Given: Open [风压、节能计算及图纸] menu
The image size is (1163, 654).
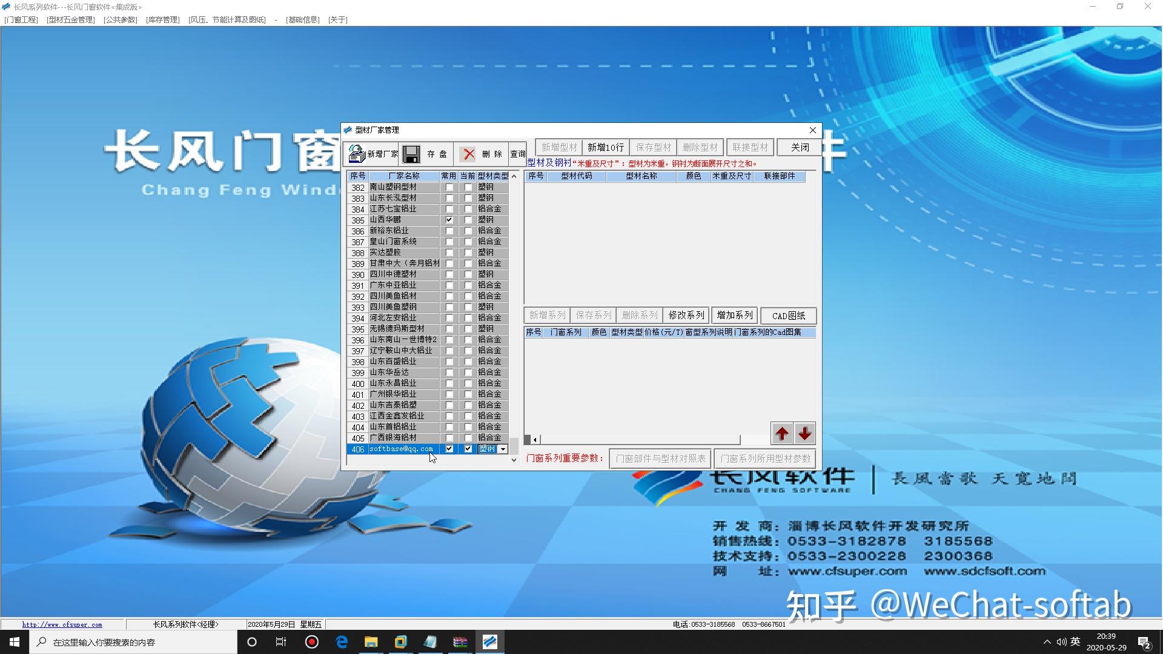Looking at the screenshot, I should pyautogui.click(x=227, y=19).
